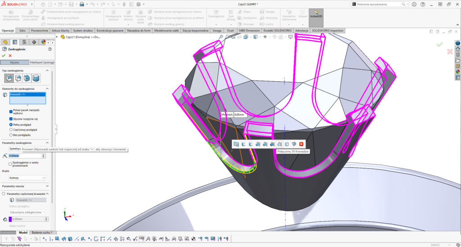Select 'Częściowy podgląd' radio button
Image resolution: width=461 pixels, height=247 pixels.
tap(11, 129)
